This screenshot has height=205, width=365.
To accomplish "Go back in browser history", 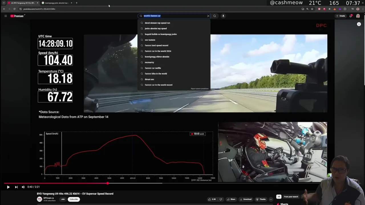I will [x=4, y=9].
